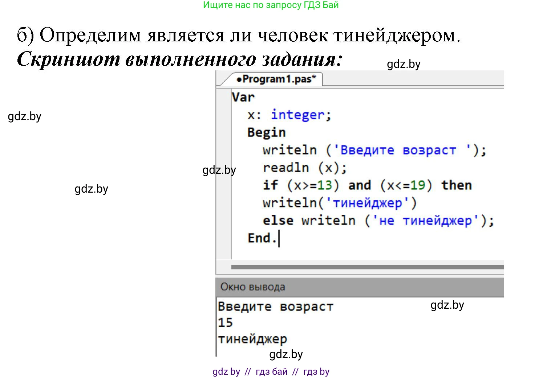The width and height of the screenshot is (543, 378).
Task: Place cursor after End. statement
Action: coord(278,238)
